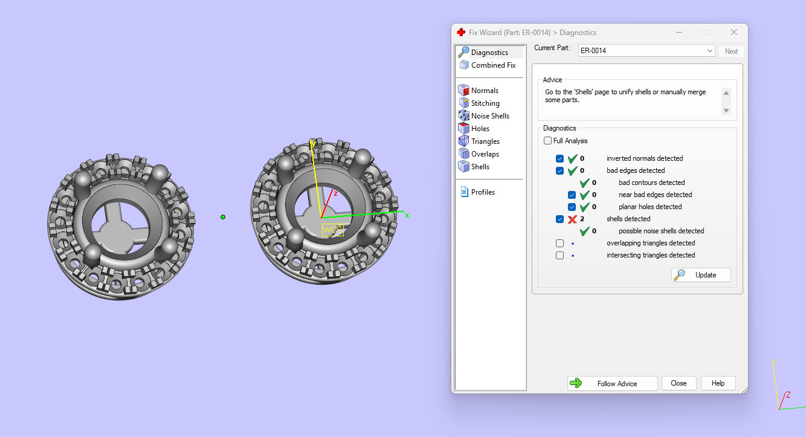Click the green point between the two parts
The height and width of the screenshot is (437, 806).
tap(223, 216)
